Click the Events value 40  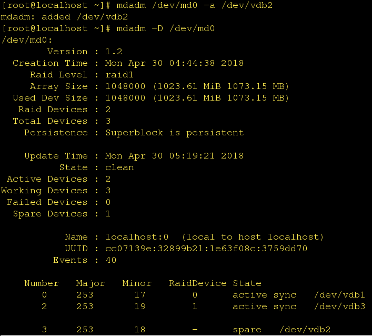click(x=111, y=260)
